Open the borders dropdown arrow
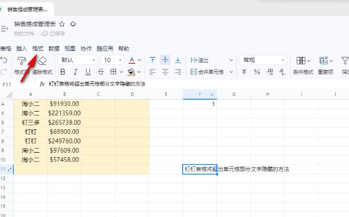 [121, 72]
